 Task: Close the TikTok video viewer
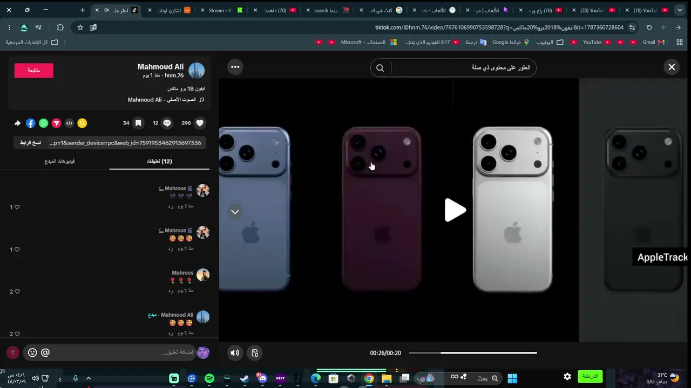[x=672, y=67]
